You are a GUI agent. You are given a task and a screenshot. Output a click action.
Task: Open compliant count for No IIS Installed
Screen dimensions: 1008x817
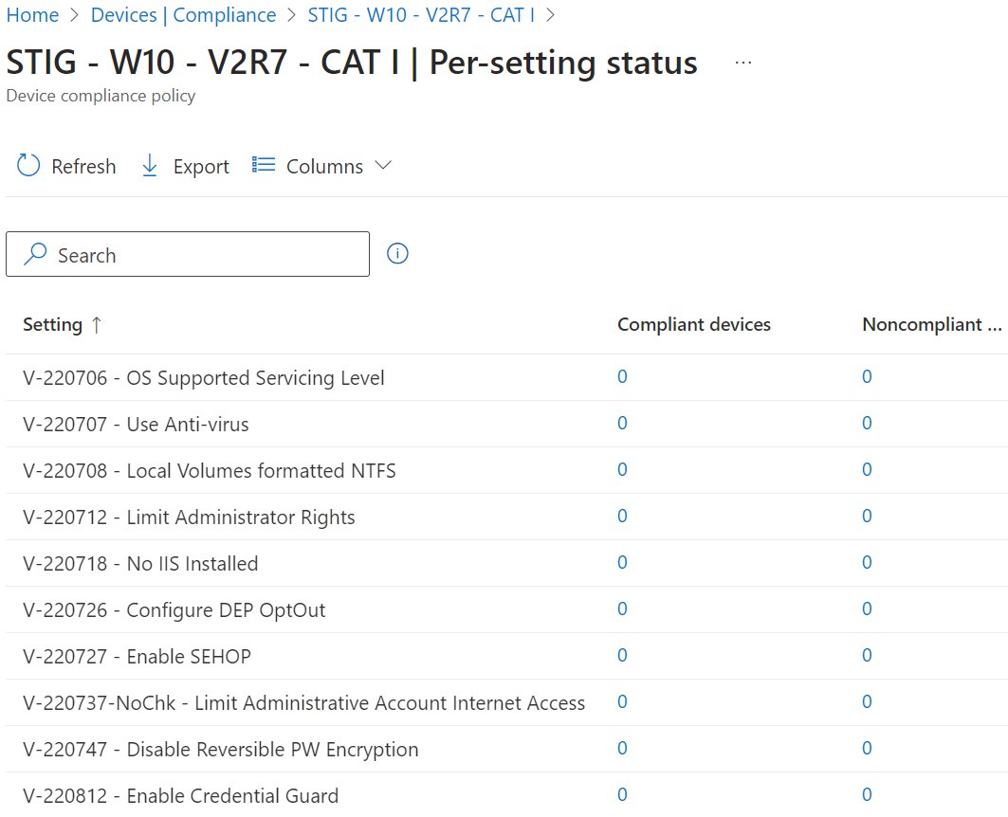622,562
